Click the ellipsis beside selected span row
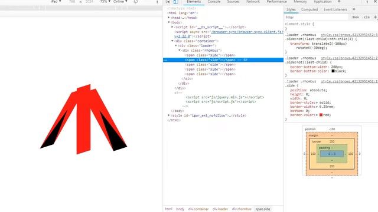378x212 pixels. pos(165,60)
